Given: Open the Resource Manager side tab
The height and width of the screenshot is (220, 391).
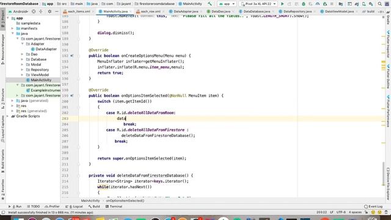Looking at the screenshot, I should coord(2,50).
